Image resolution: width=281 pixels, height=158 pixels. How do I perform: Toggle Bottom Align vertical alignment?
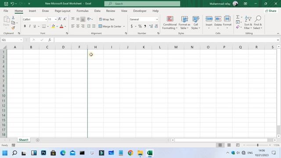click(x=83, y=19)
